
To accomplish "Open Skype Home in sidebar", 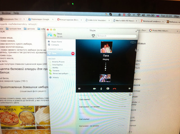I will tap(57, 42).
